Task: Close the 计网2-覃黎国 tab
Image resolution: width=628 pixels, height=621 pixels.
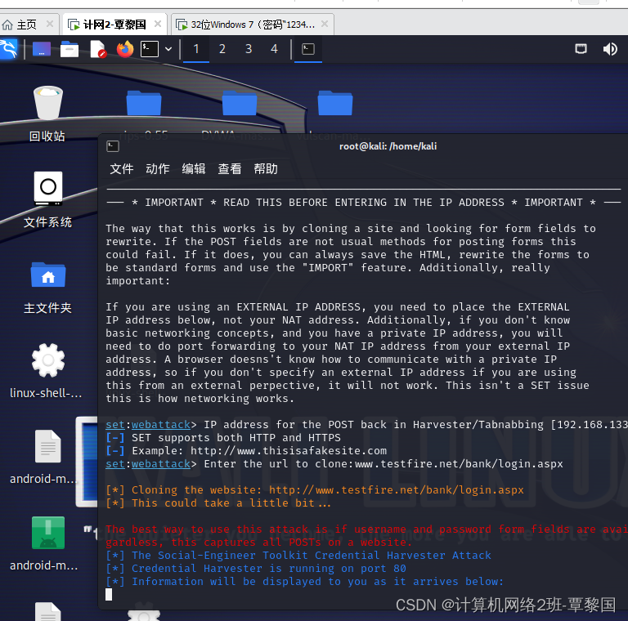Action: [x=158, y=24]
